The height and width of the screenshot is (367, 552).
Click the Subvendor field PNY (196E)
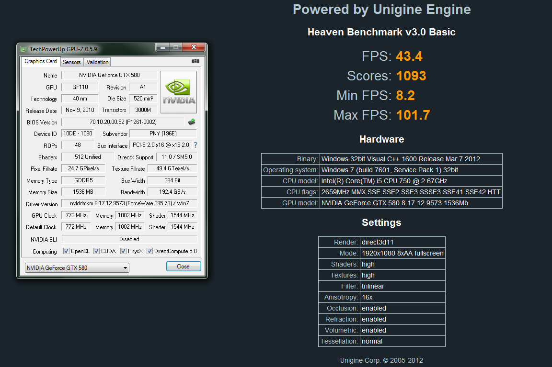(163, 133)
